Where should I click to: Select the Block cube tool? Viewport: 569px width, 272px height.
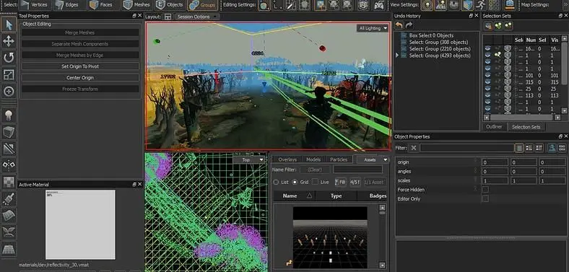point(9,131)
